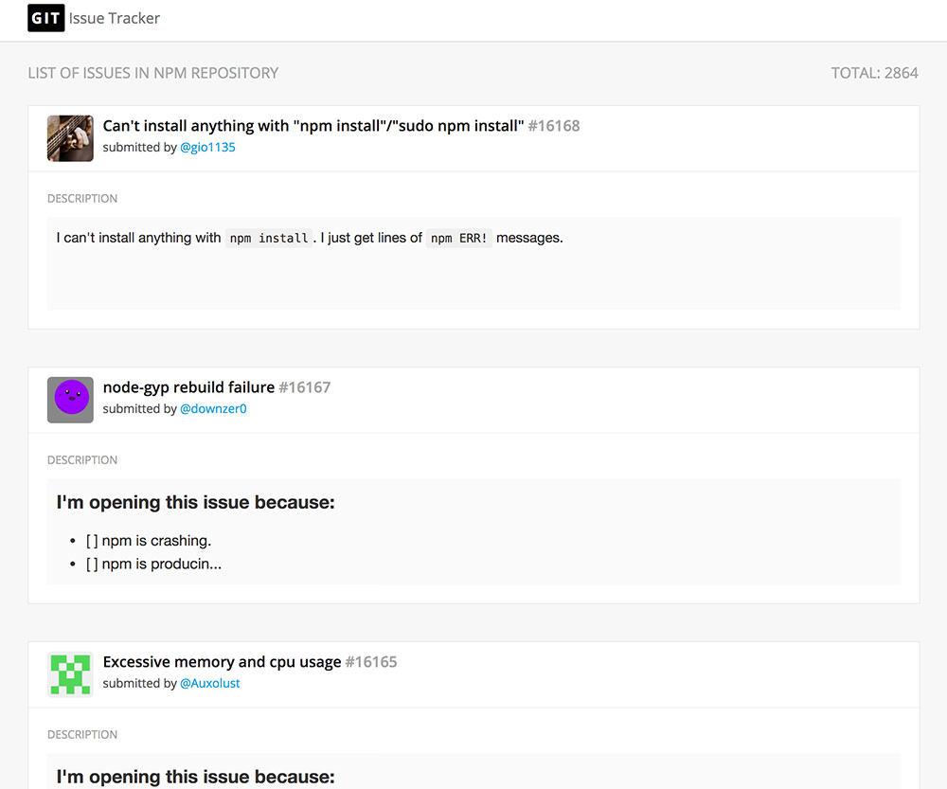Click DESCRIPTION label under issue #16168
Image resolution: width=947 pixels, height=789 pixels.
click(x=82, y=199)
